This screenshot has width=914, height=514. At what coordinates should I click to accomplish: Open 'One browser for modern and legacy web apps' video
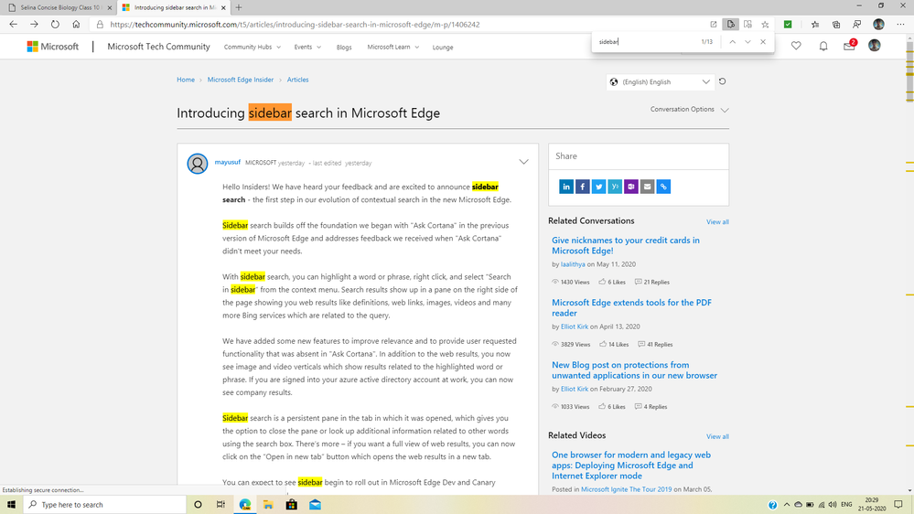(x=631, y=465)
